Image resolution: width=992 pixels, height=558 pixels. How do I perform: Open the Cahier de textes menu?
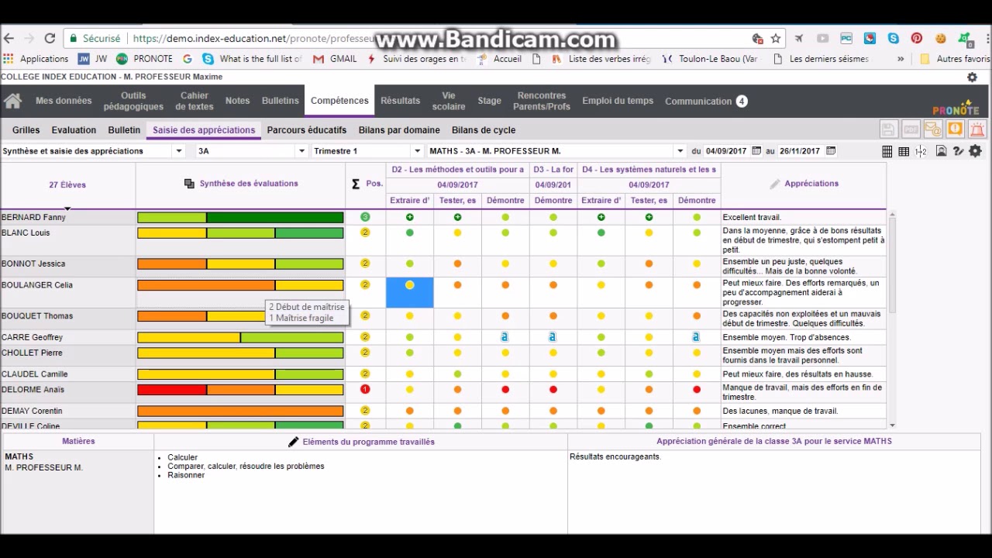tap(195, 101)
